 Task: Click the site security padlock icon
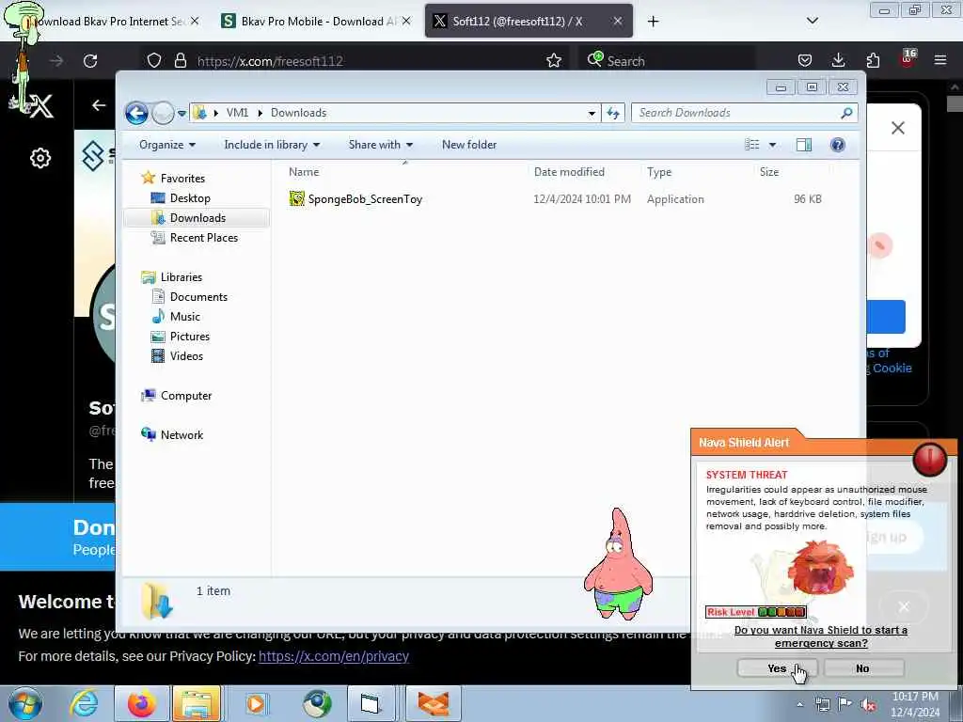[x=180, y=61]
